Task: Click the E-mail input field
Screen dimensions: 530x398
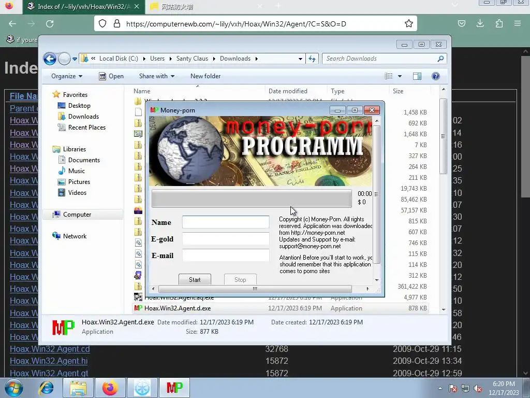Action: pos(226,255)
